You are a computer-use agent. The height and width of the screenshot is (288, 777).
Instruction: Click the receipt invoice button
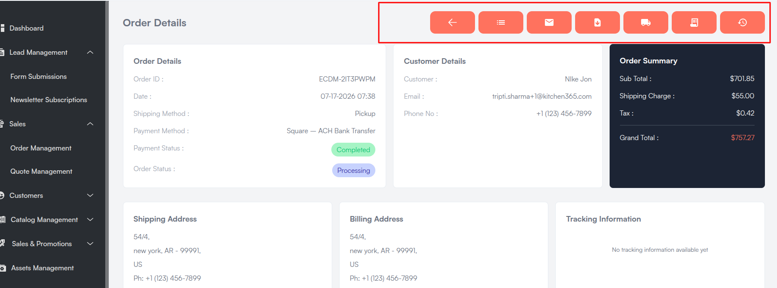(694, 22)
